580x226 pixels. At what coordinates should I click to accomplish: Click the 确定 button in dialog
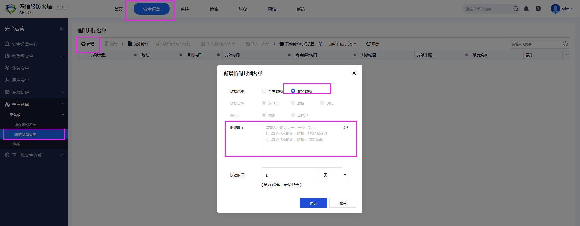point(313,203)
